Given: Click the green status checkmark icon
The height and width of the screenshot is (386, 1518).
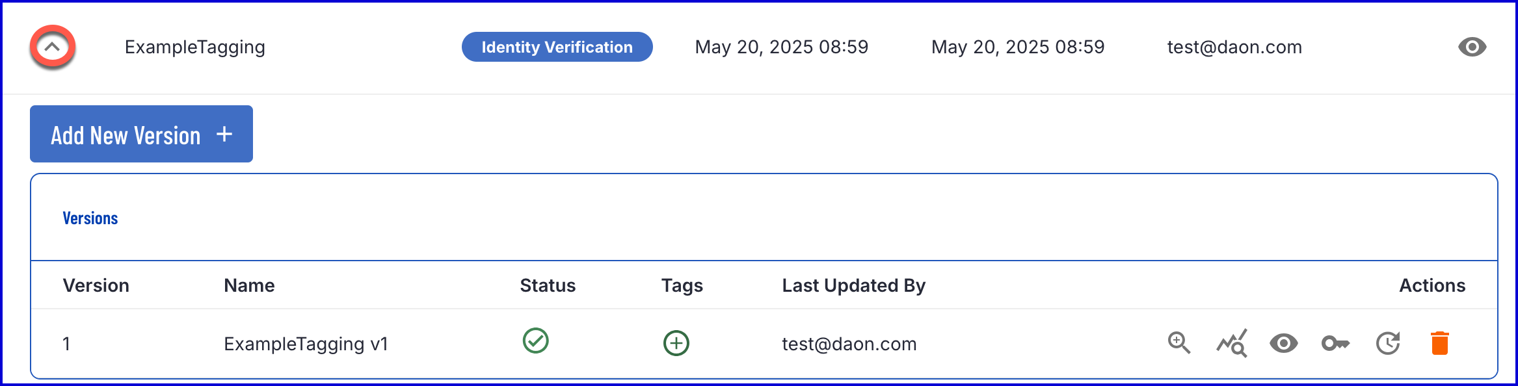Looking at the screenshot, I should click(x=536, y=341).
